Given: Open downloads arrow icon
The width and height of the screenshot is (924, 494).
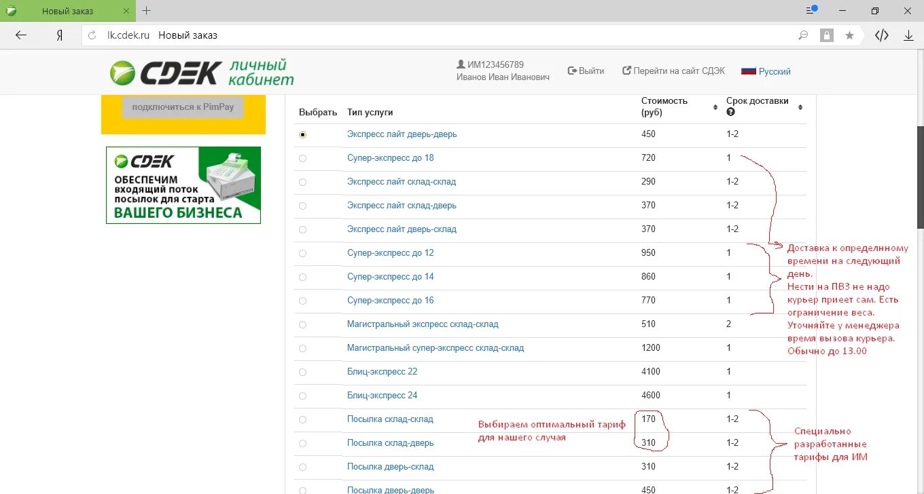Looking at the screenshot, I should coord(908,35).
